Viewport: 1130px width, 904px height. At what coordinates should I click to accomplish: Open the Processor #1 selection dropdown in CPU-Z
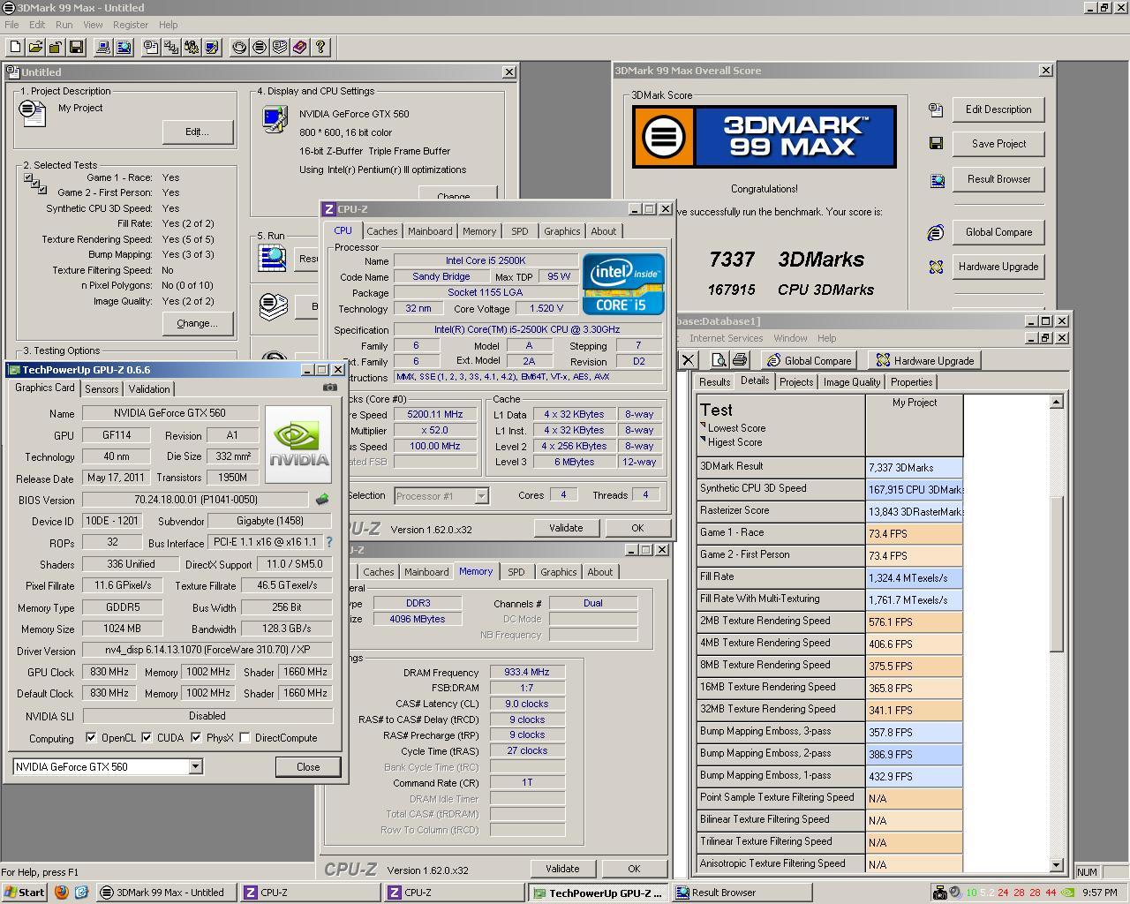coord(481,495)
